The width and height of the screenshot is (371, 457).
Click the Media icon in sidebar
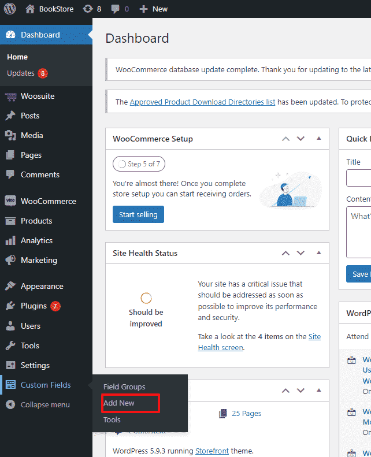[x=10, y=135]
